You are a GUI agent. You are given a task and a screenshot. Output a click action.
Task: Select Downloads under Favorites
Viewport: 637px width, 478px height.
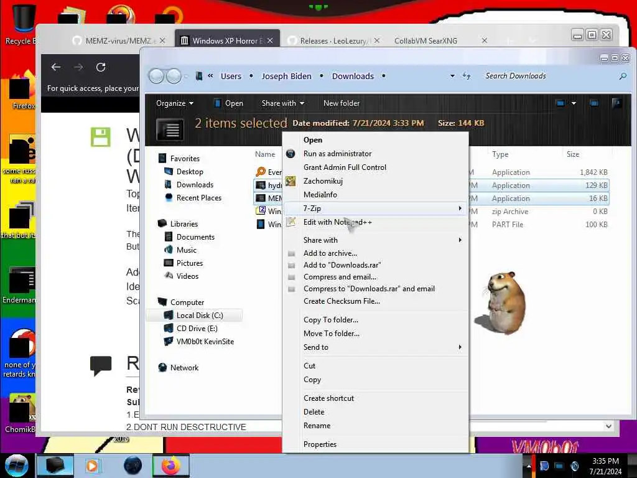coord(195,184)
